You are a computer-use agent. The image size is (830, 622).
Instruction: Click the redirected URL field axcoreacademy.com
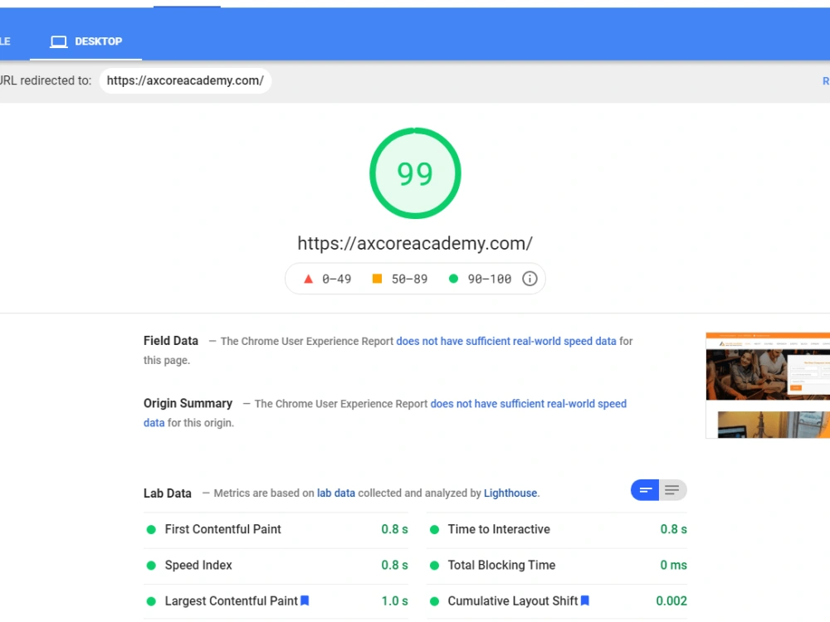point(185,80)
